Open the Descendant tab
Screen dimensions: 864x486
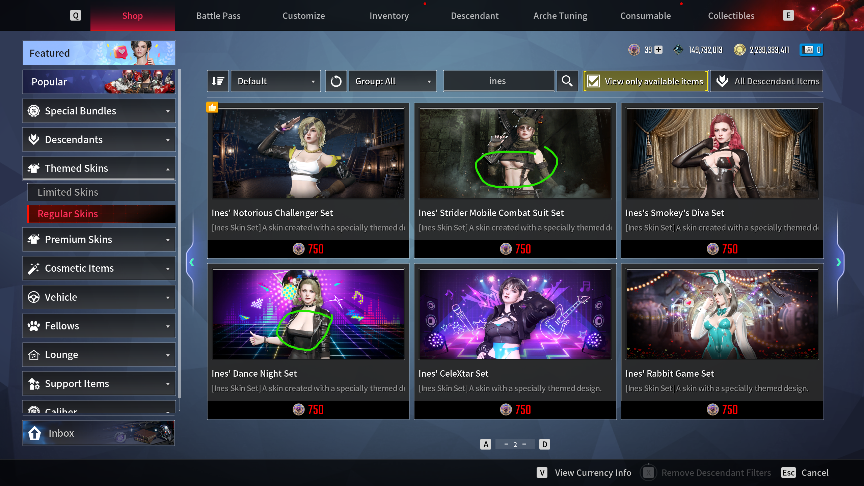coord(475,16)
